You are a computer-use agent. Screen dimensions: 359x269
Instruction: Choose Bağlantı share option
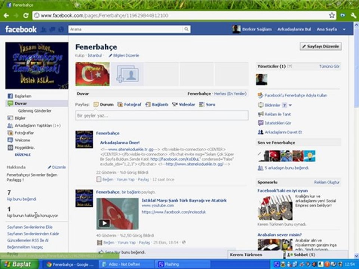click(x=157, y=105)
